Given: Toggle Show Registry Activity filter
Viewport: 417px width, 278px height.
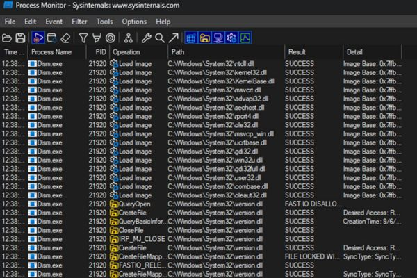Looking at the screenshot, I should pyautogui.click(x=191, y=38).
